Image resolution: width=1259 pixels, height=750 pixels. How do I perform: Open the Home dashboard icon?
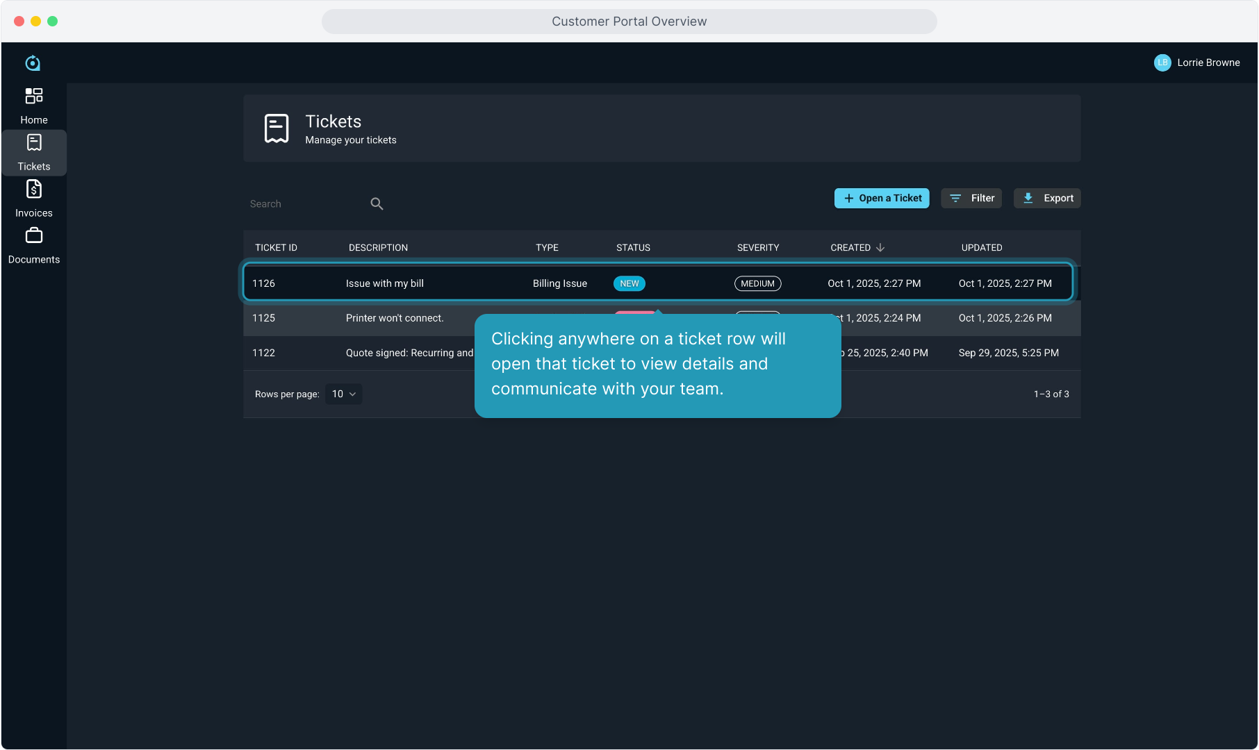[33, 96]
